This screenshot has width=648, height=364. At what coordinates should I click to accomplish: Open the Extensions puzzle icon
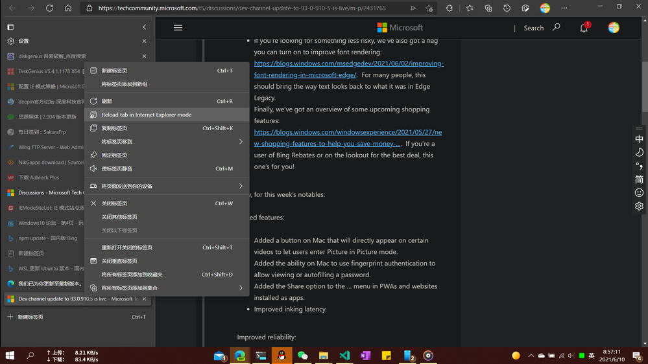pos(450,8)
